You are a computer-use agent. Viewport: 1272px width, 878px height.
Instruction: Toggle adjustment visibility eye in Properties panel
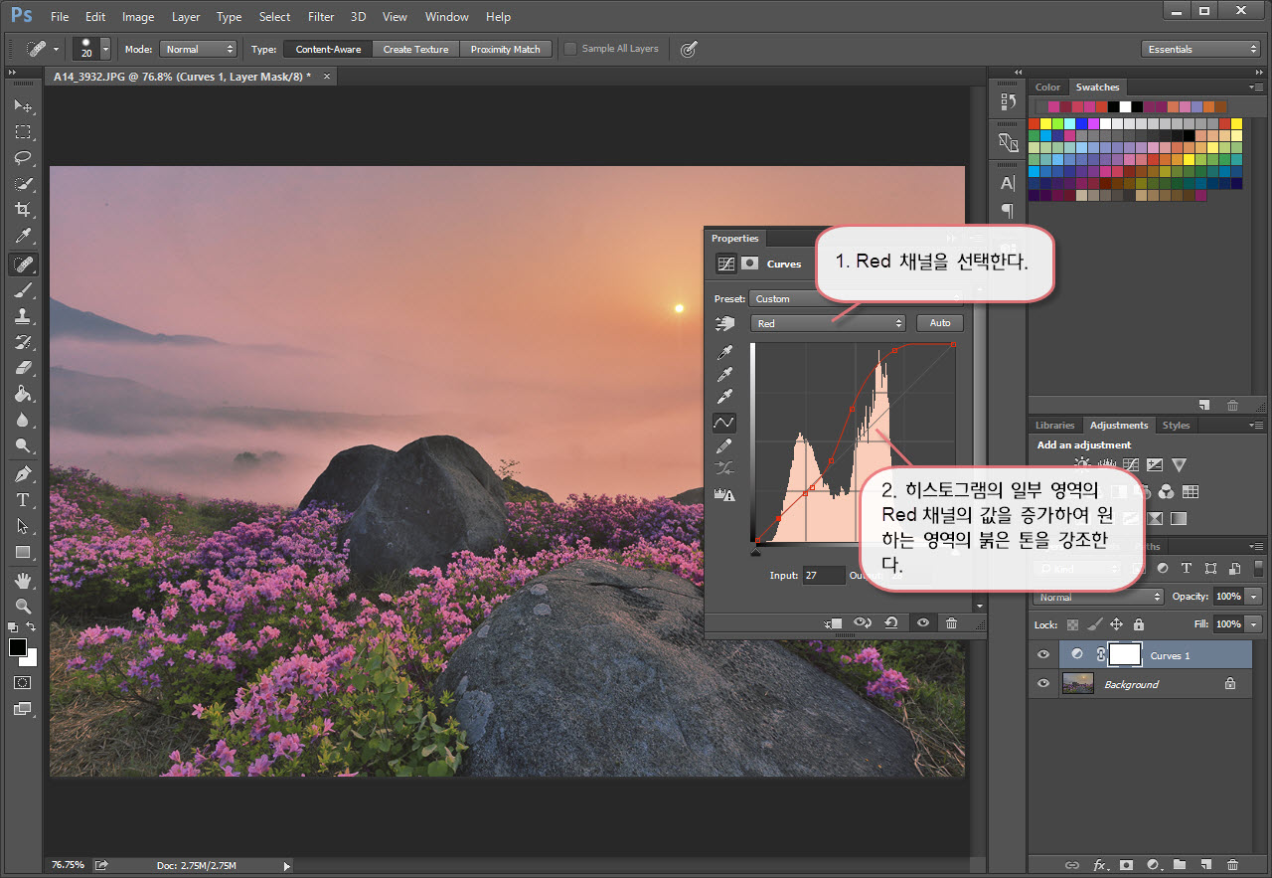pos(923,622)
